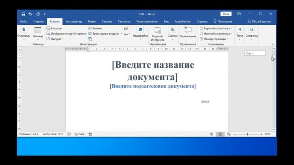Open the Конструктор tab

point(73,22)
